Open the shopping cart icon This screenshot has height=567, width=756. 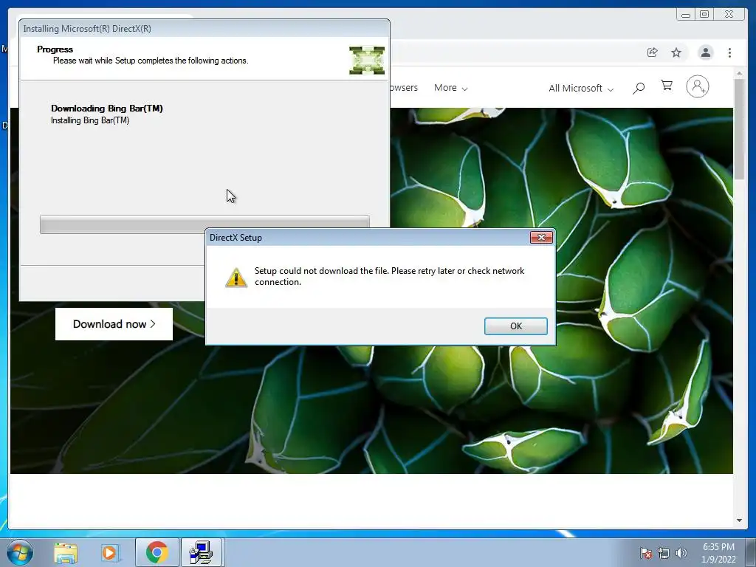667,86
